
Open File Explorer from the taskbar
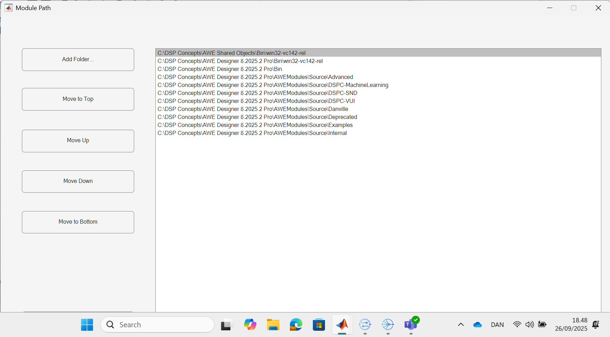coord(273,325)
